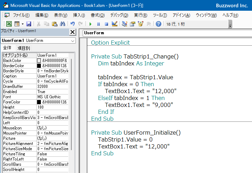
Task: Select the Cycle property row
Action: (x=36, y=81)
